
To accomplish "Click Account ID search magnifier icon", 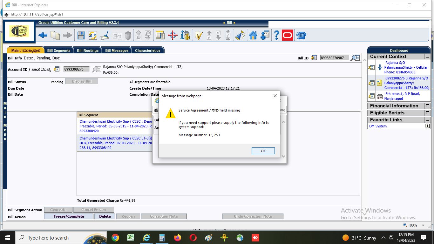I will click(97, 69).
